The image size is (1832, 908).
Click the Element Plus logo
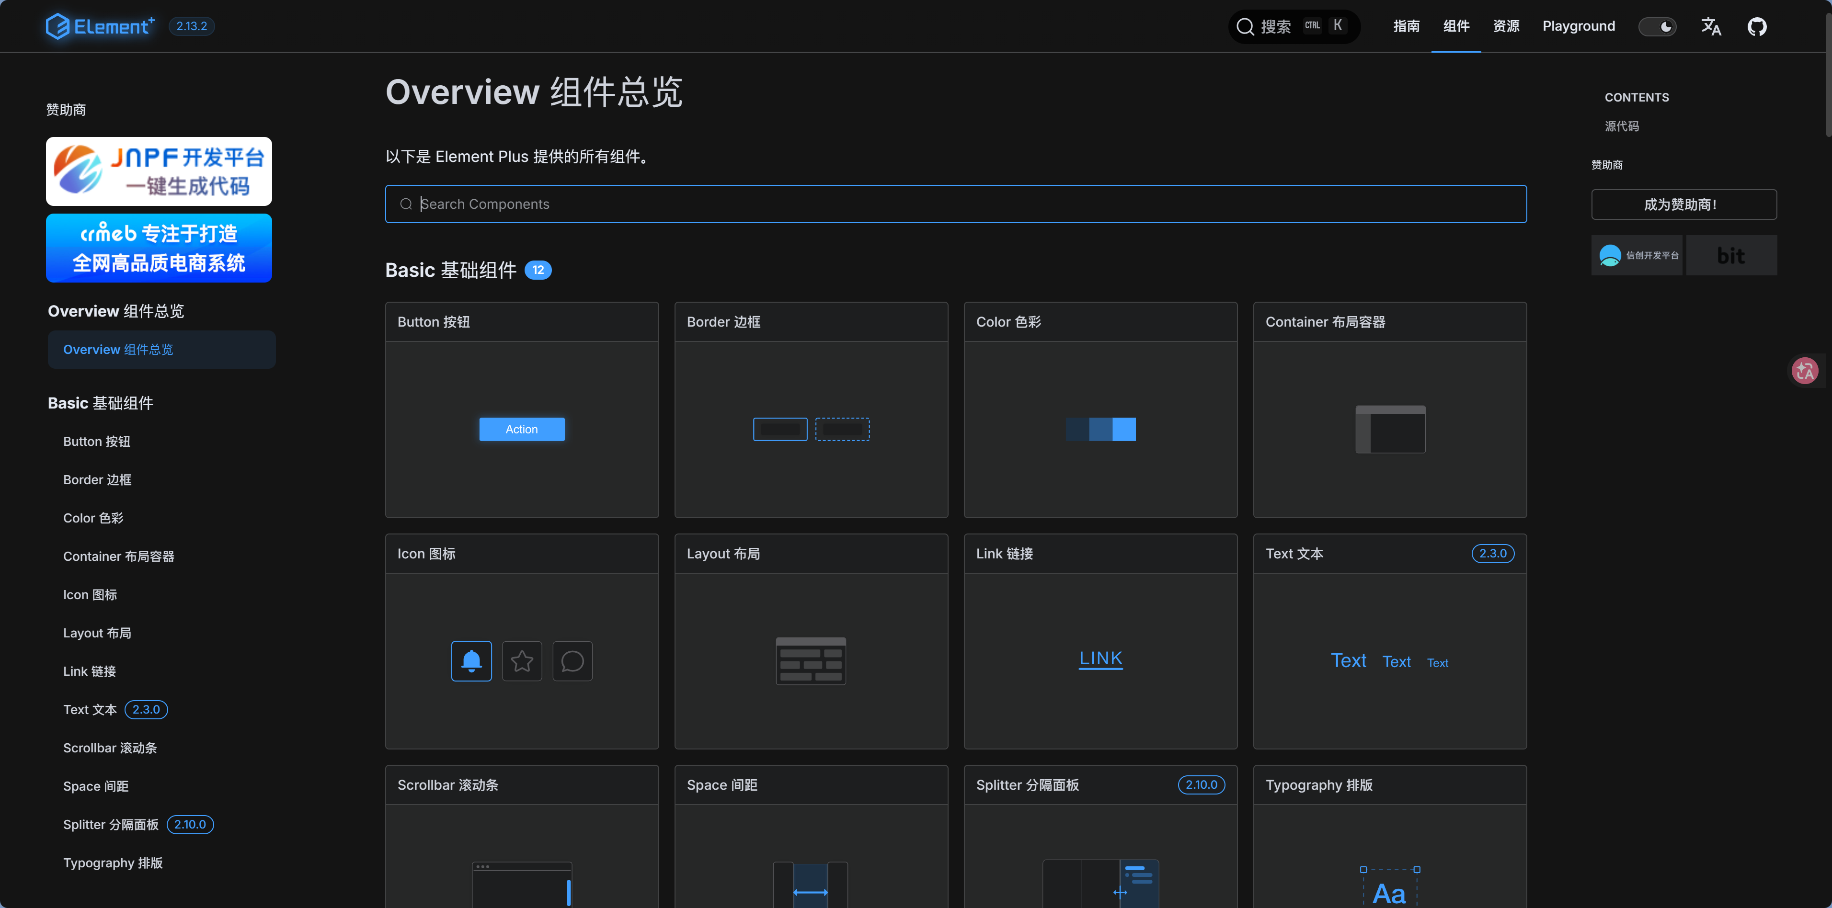100,26
